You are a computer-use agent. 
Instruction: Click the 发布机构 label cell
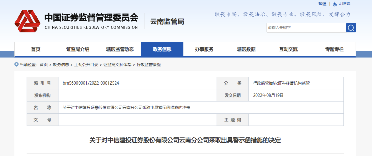[42, 96]
